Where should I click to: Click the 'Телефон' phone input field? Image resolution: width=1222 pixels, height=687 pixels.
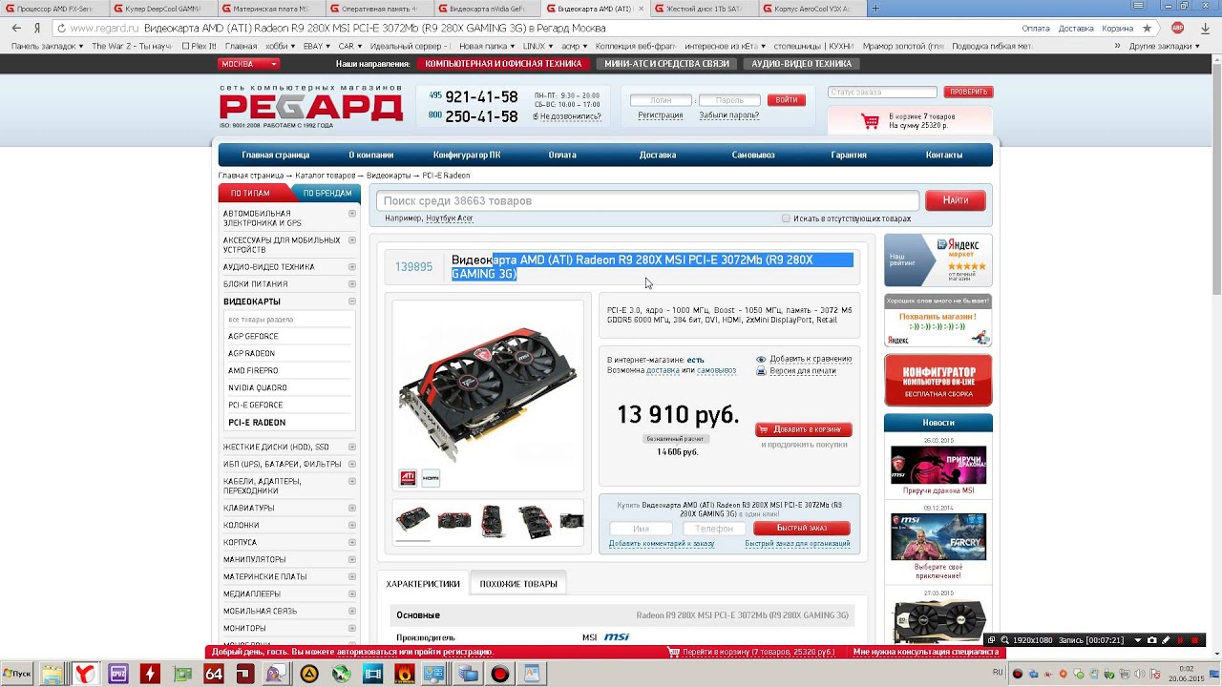click(714, 529)
